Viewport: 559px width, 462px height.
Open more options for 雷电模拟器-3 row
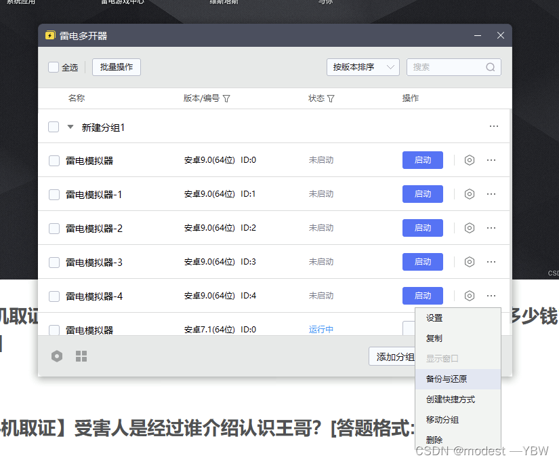[491, 262]
